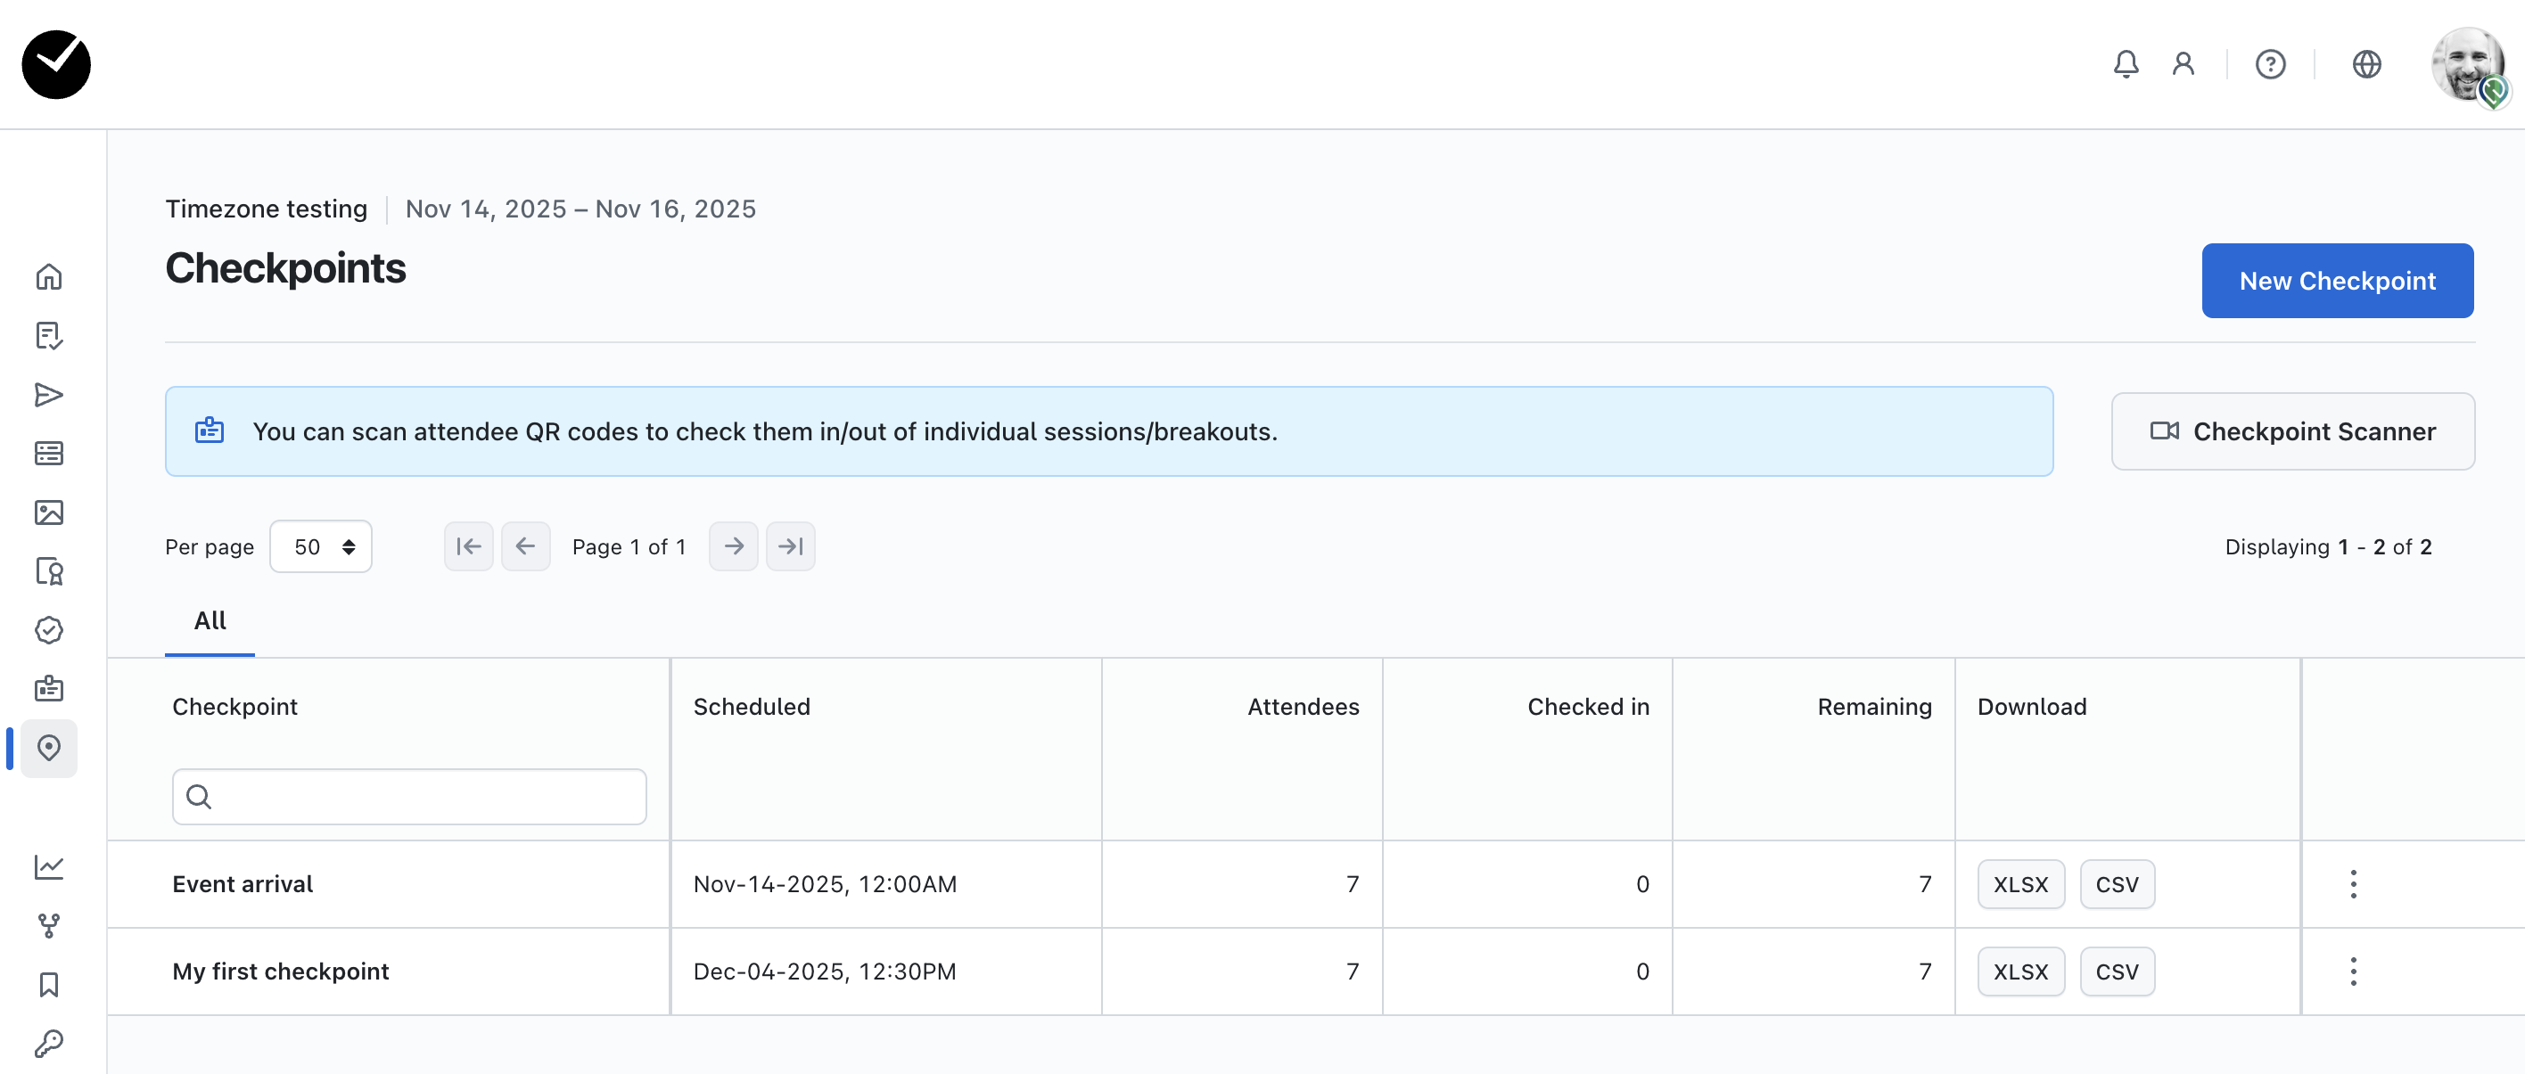Open the analytics chart sidebar icon
The height and width of the screenshot is (1074, 2525).
[49, 866]
